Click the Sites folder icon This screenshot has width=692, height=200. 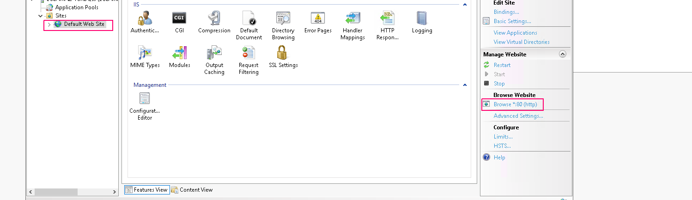pos(49,16)
